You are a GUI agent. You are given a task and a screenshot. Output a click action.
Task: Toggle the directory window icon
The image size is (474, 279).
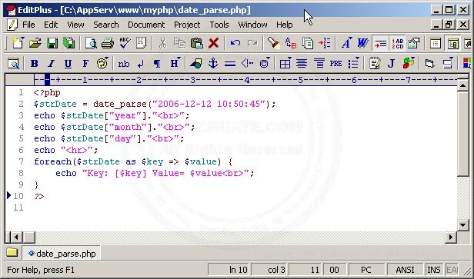(436, 43)
